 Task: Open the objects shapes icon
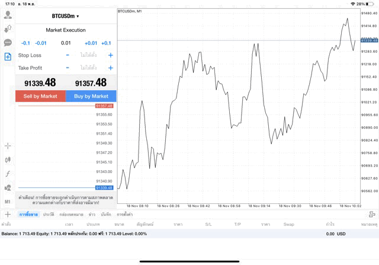pos(8,187)
